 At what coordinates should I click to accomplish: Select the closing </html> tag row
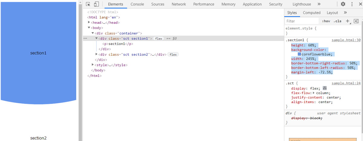pos(94,76)
